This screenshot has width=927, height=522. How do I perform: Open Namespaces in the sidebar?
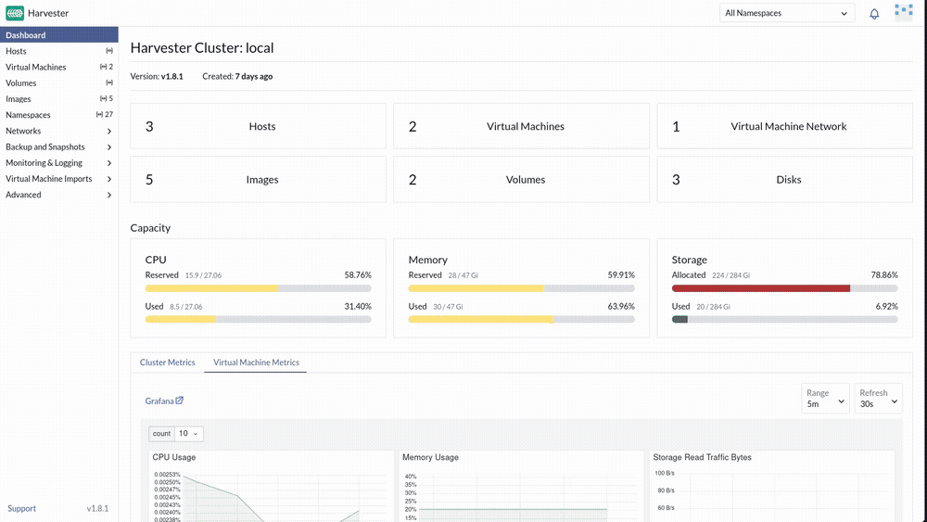click(x=59, y=115)
